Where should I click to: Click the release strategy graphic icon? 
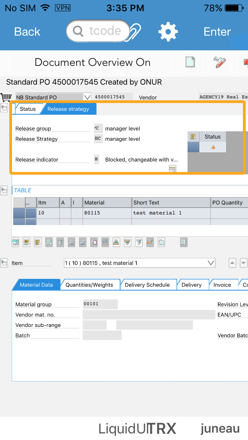172,168
